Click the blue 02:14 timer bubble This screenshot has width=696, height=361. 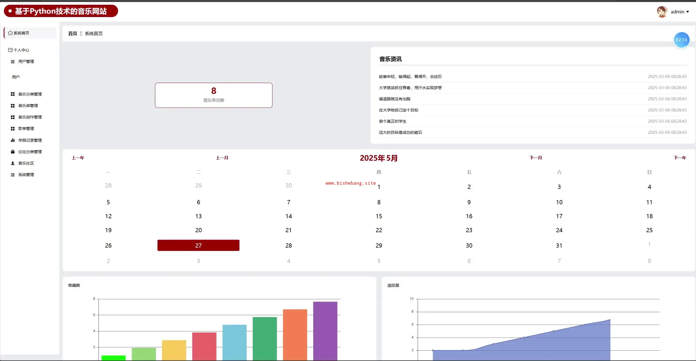click(x=681, y=40)
